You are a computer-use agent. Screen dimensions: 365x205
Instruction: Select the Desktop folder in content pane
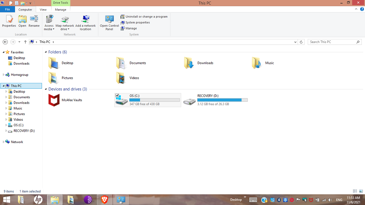[x=61, y=63]
